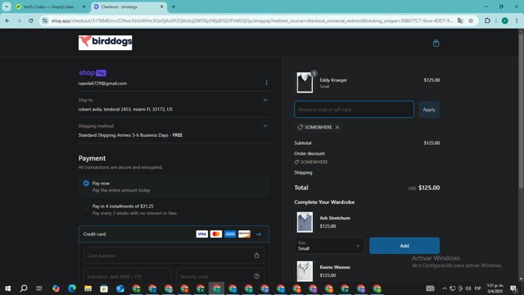Click the browser address bar URL
The width and height of the screenshot is (524, 295).
click(251, 20)
